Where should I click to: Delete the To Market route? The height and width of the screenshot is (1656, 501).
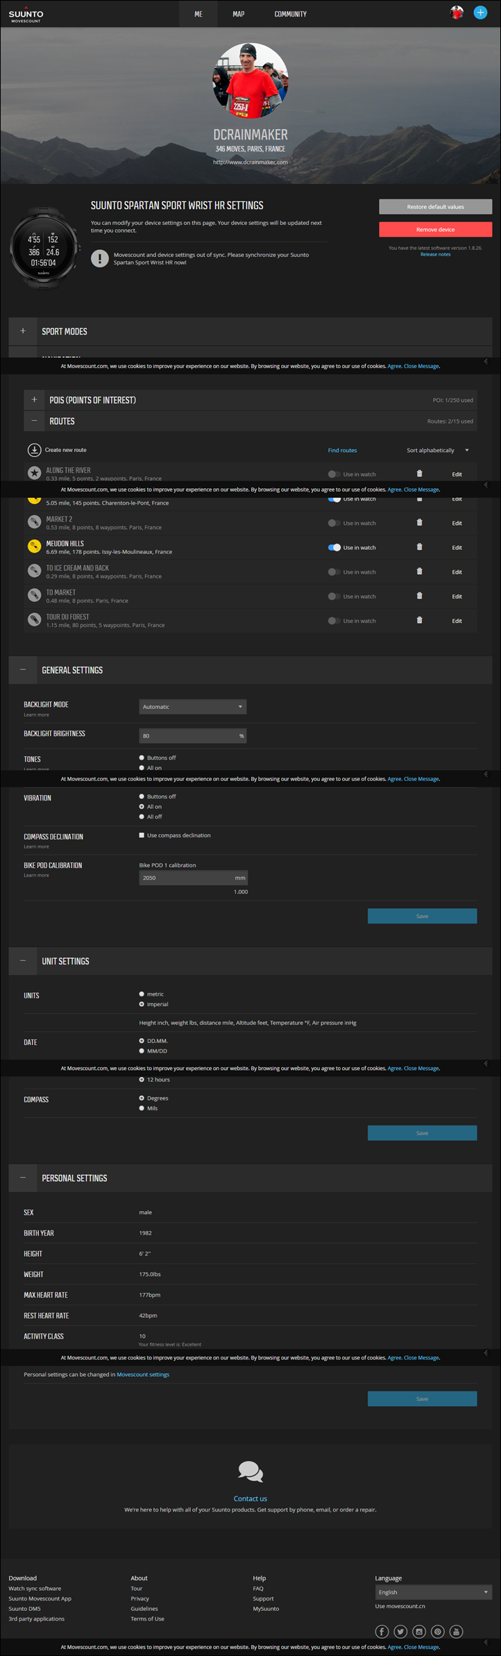point(419,596)
